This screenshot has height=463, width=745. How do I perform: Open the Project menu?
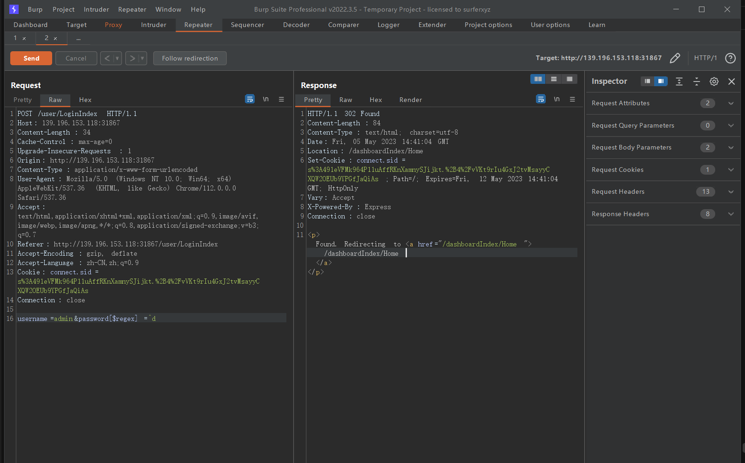(x=63, y=9)
